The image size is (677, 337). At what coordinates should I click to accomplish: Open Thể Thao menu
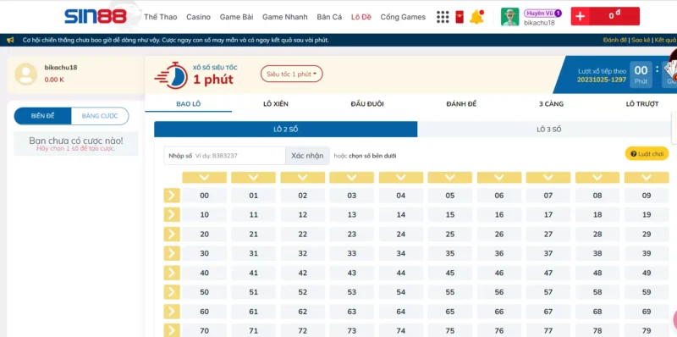click(161, 17)
